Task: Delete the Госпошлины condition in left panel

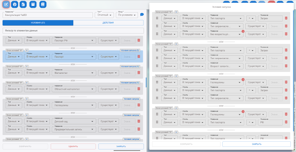Action: pyautogui.click(x=139, y=105)
